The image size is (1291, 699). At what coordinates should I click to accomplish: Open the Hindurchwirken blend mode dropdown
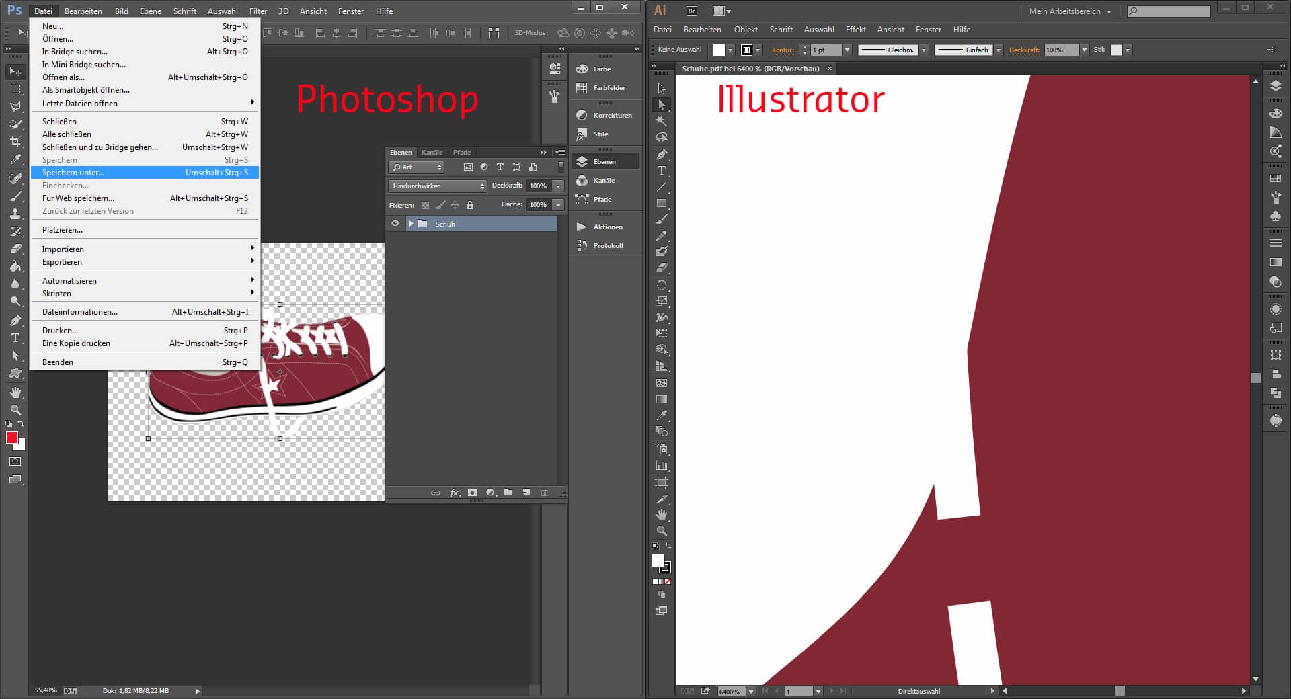tap(437, 186)
